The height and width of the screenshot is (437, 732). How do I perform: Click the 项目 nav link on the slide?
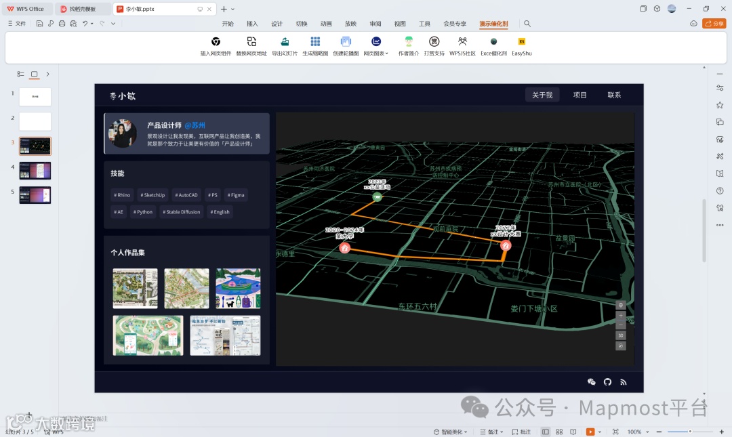tap(580, 95)
